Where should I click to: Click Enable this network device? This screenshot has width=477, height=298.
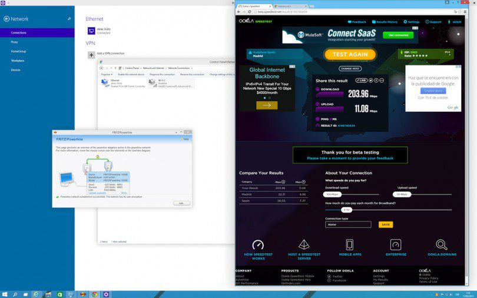[x=131, y=74]
